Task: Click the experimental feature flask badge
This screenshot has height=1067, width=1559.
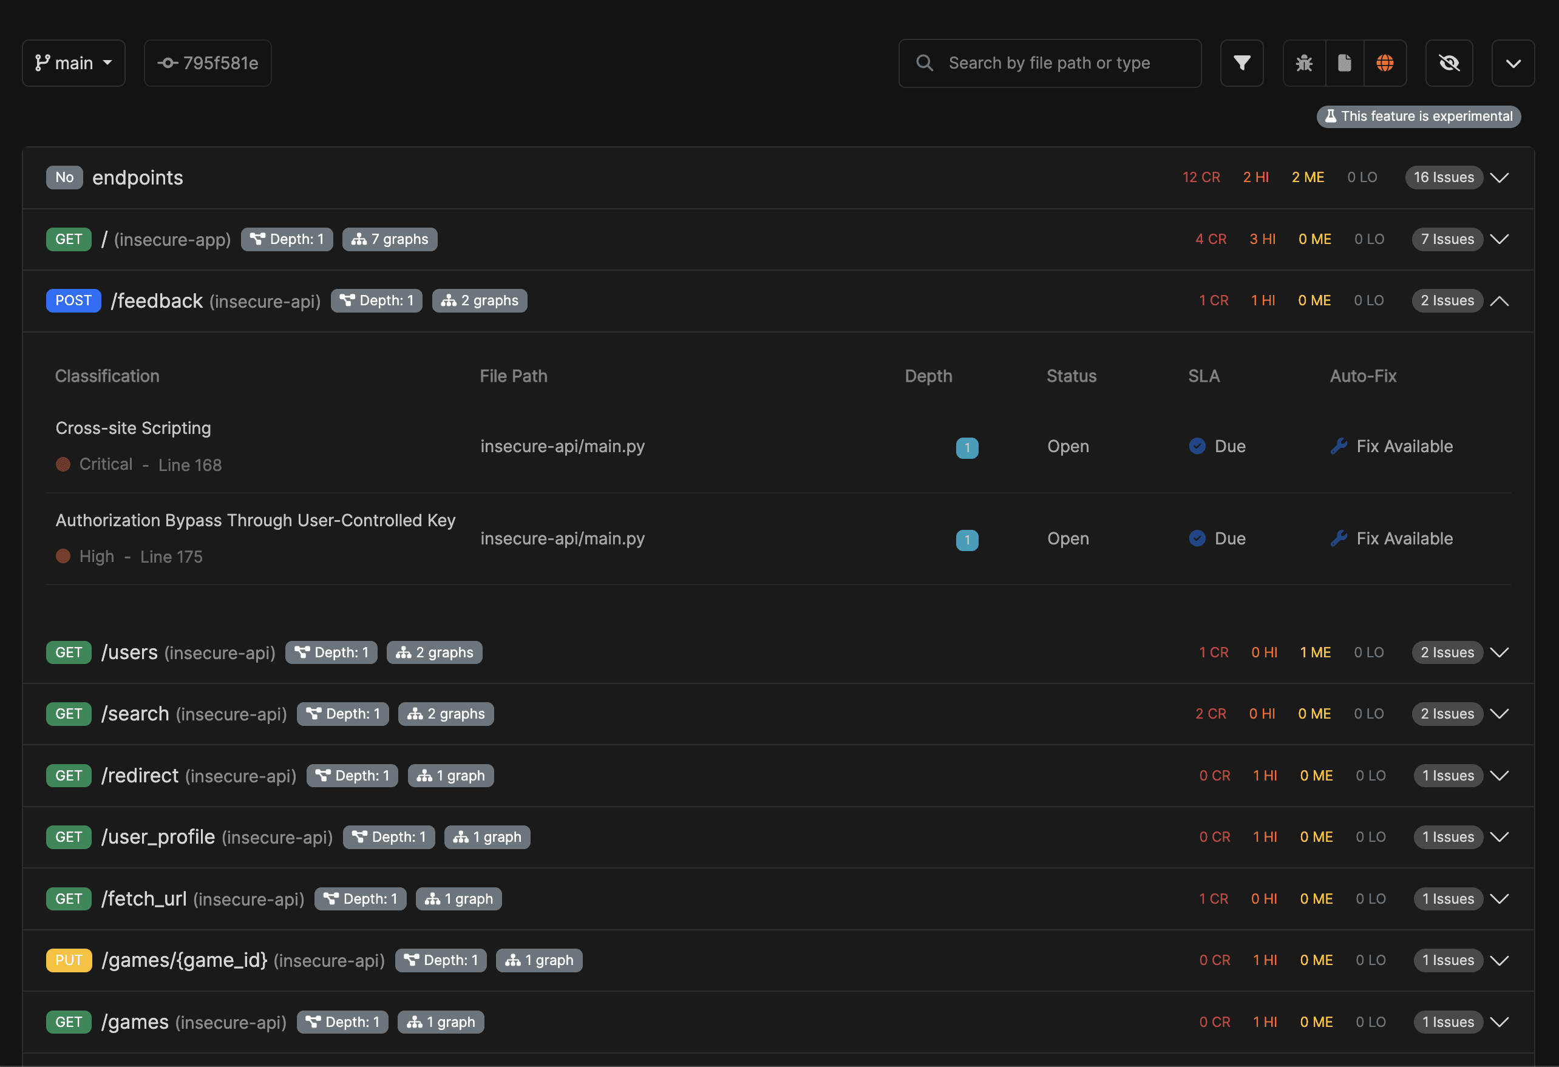Action: point(1418,117)
